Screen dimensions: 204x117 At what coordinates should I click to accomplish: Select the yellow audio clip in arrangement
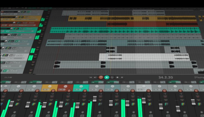coord(131,18)
